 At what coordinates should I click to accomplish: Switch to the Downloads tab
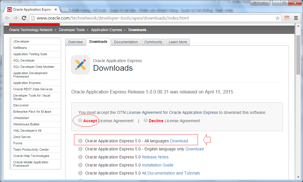pos(98,42)
